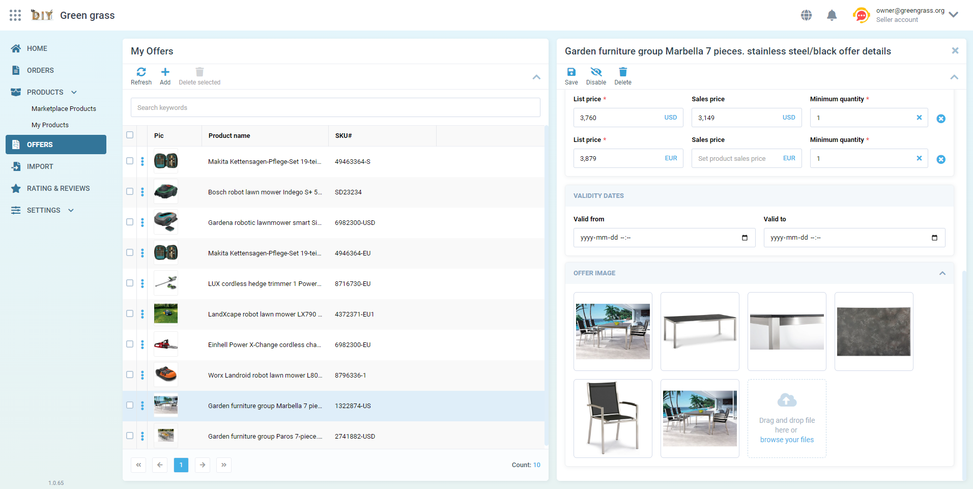This screenshot has height=489, width=973.
Task: Check the Makita 4946364-EU offer checkbox
Action: [x=130, y=252]
